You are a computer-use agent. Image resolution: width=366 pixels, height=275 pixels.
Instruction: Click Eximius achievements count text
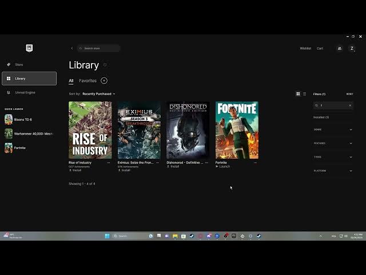pos(128,167)
